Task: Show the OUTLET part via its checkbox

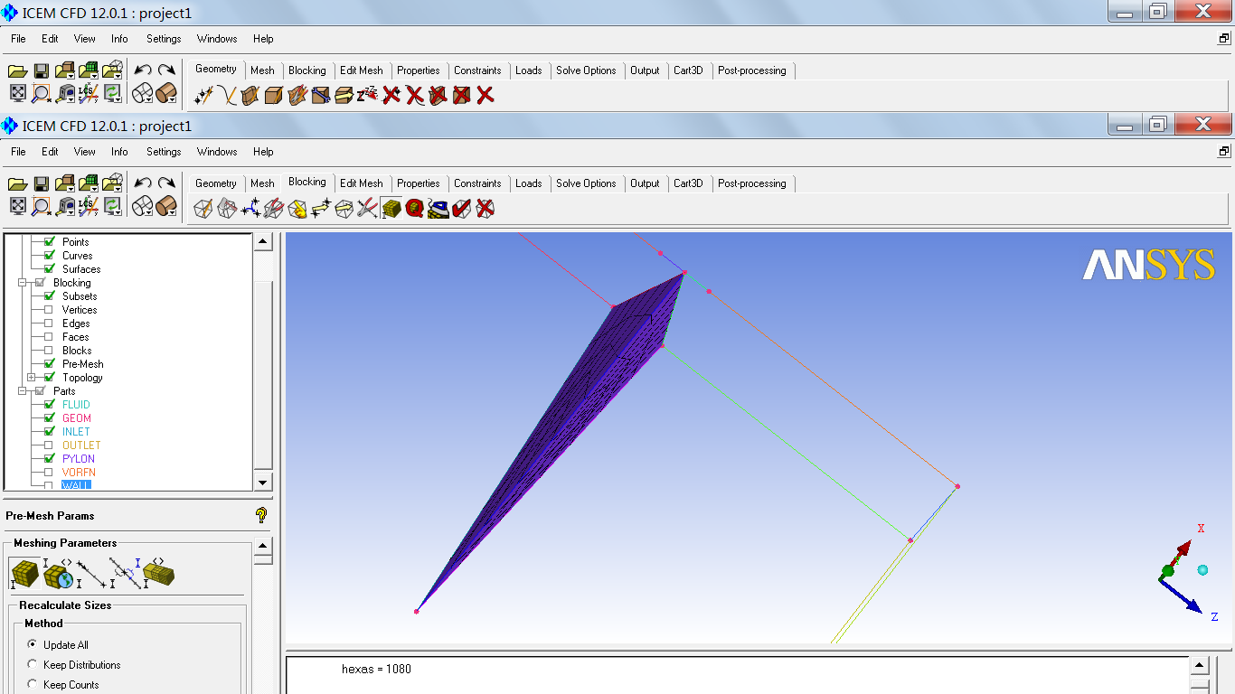Action: point(49,445)
